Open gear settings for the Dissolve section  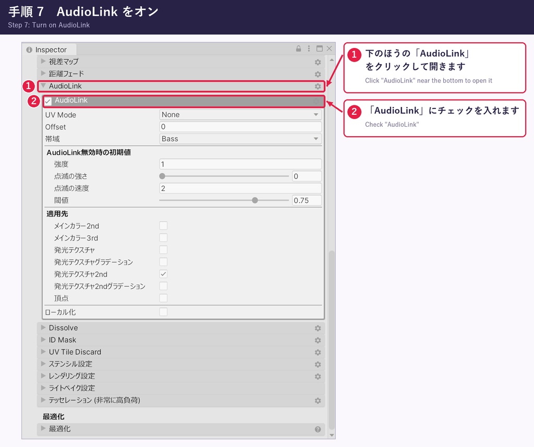[318, 328]
